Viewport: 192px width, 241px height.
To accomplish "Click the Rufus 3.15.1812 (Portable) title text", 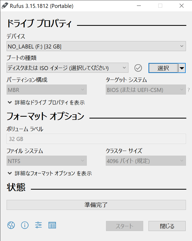I will click(x=42, y=6).
